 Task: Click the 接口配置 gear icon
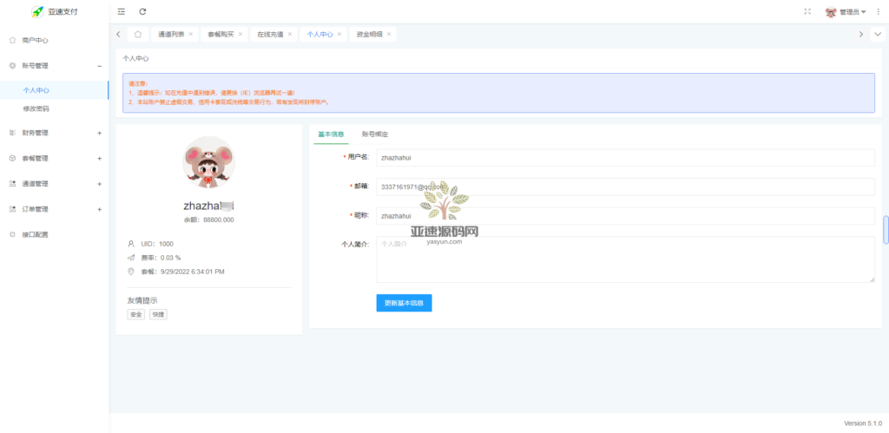[12, 234]
